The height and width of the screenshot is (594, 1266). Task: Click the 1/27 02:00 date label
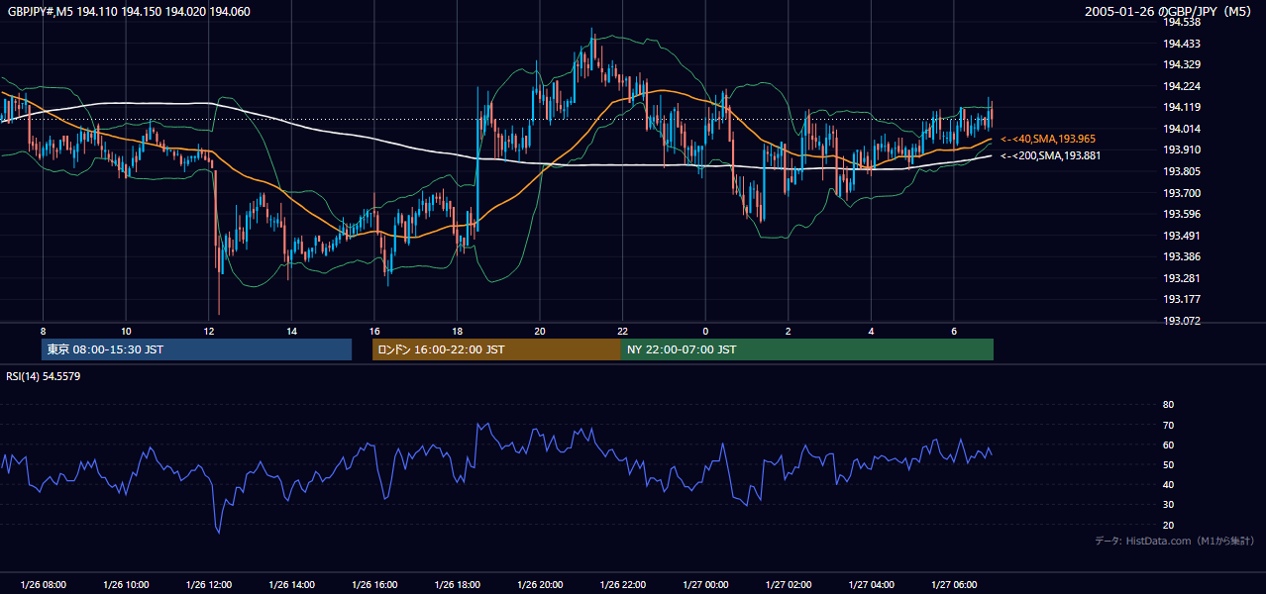(x=789, y=585)
